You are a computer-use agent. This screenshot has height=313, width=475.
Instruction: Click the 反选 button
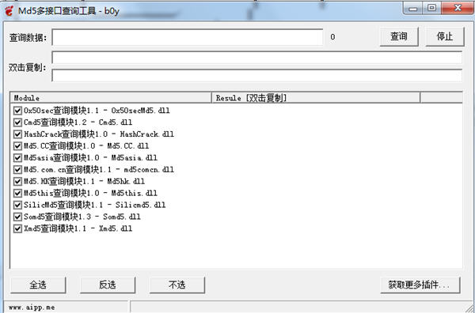(108, 285)
